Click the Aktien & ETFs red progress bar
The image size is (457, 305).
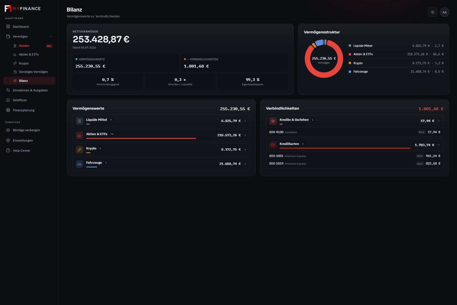pos(141,138)
